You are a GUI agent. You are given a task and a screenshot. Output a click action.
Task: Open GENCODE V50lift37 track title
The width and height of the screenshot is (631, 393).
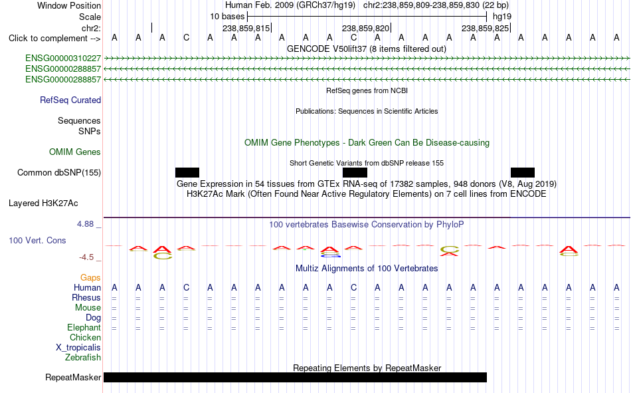367,49
